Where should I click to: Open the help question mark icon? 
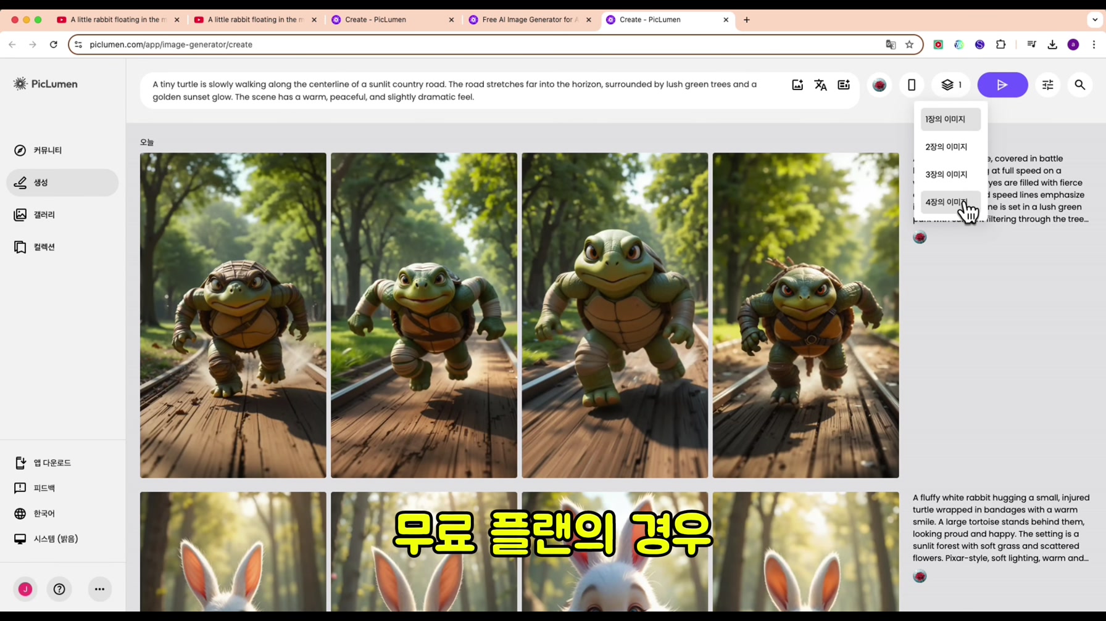tap(59, 589)
